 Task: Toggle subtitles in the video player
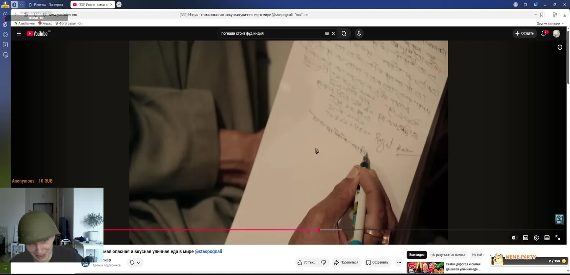(x=526, y=238)
